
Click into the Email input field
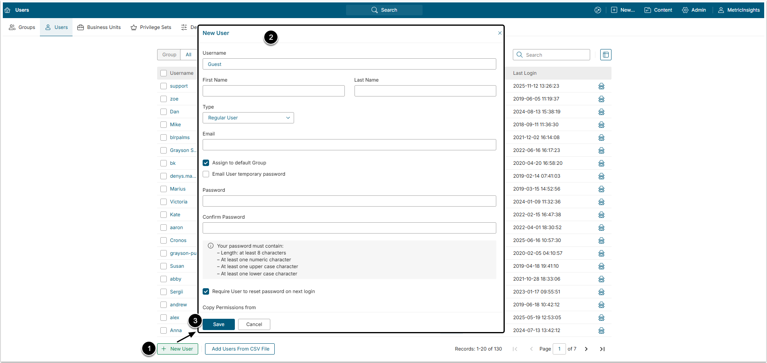[349, 145]
